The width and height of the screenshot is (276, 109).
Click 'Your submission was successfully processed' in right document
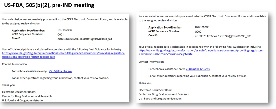click(x=202, y=18)
